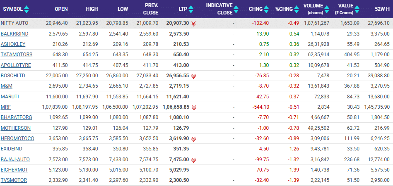Open MARUTI stock link
The width and height of the screenshot is (393, 186).
coord(10,96)
